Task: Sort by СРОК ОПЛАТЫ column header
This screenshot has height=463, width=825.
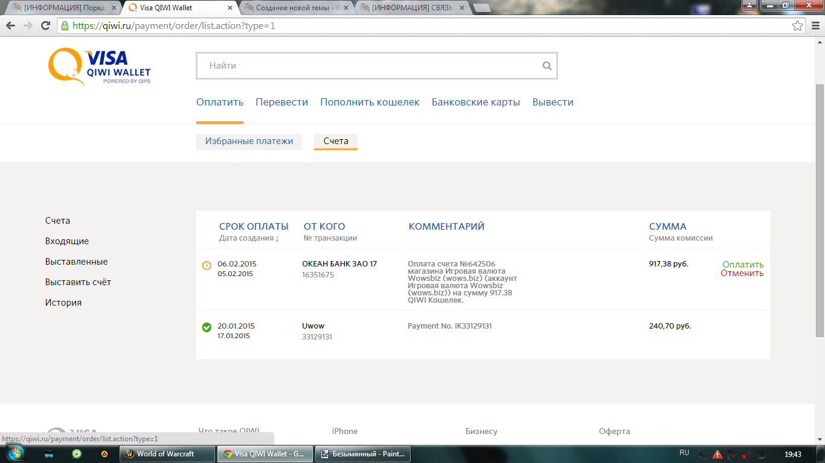Action: pos(254,227)
